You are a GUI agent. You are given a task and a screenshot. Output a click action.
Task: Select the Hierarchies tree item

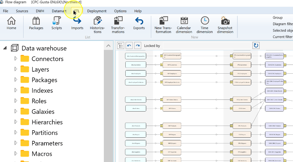pyautogui.click(x=47, y=122)
